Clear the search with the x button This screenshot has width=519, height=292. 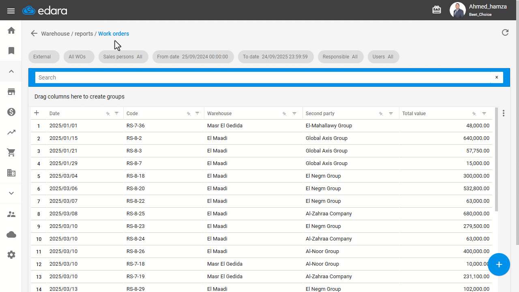click(497, 77)
